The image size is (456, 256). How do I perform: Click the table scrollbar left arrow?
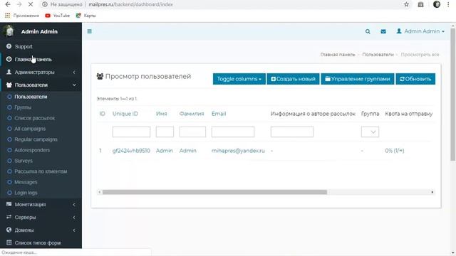100,192
